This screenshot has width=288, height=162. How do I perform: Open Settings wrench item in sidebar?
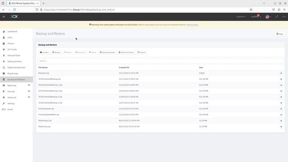11,103
